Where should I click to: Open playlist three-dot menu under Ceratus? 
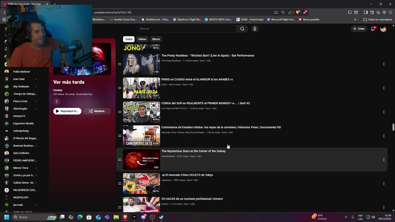click(56, 101)
